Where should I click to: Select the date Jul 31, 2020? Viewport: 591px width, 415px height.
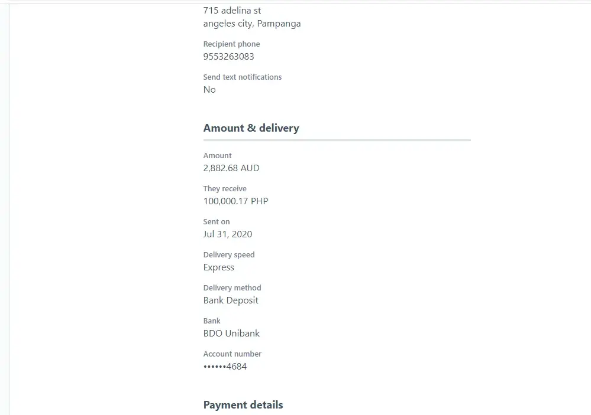pyautogui.click(x=227, y=234)
